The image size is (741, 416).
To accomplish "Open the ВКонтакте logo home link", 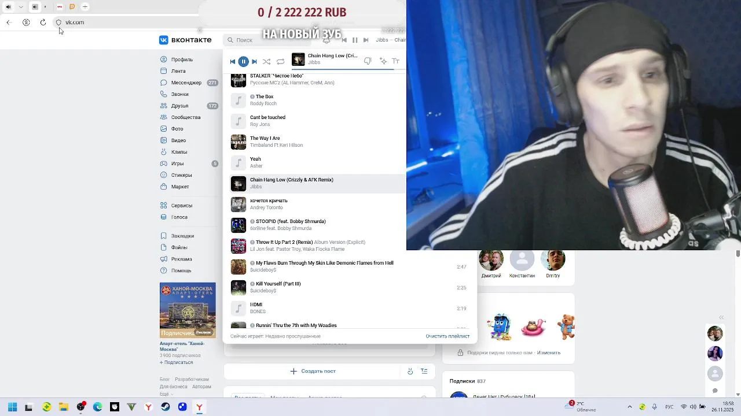I will tap(186, 40).
